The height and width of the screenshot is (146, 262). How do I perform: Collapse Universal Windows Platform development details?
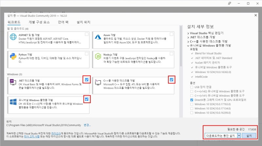(188, 46)
